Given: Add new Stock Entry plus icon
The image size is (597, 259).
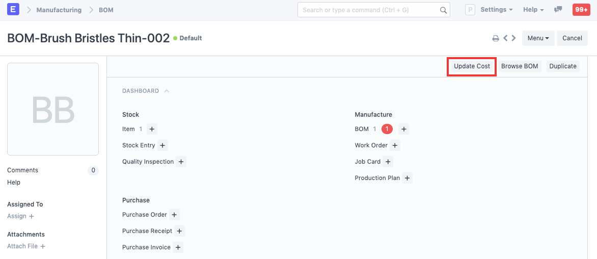Looking at the screenshot, I should [162, 145].
